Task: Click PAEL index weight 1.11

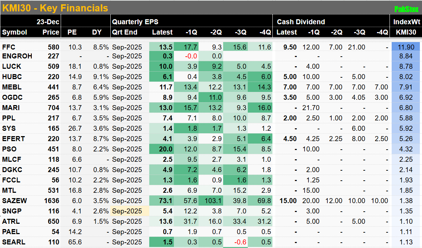Action: (x=406, y=232)
